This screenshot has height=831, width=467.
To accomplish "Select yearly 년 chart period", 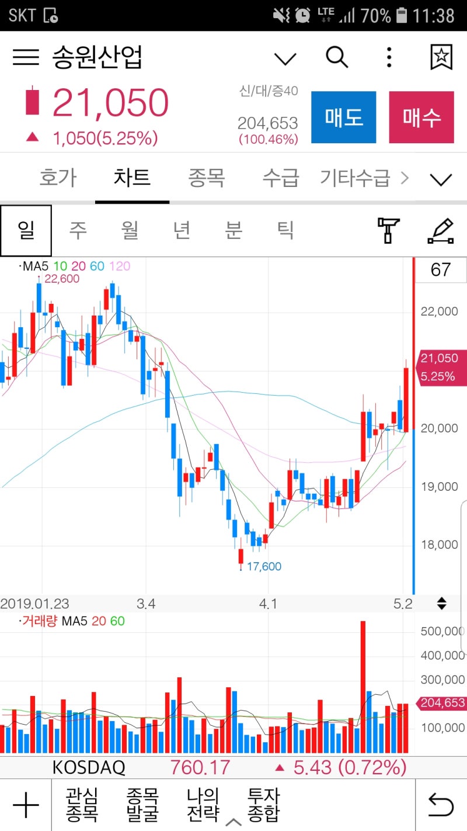I will [x=182, y=230].
